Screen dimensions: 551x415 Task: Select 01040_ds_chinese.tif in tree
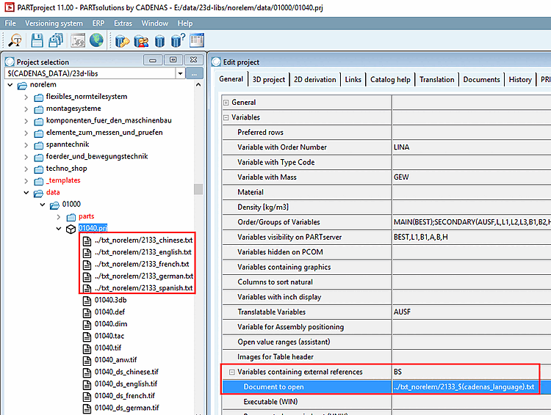(126, 372)
